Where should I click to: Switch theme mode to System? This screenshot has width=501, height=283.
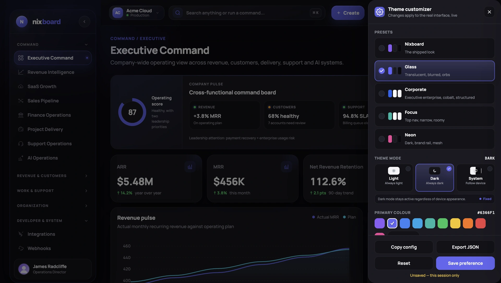[x=475, y=178]
